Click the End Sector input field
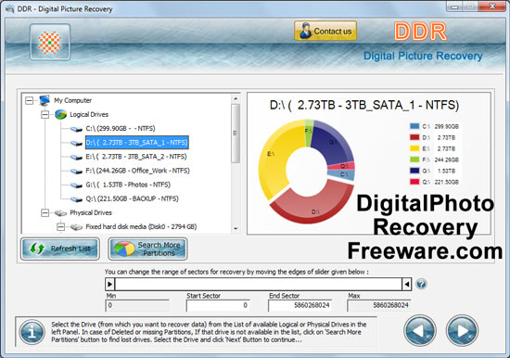Image resolution: width=510 pixels, height=358 pixels. [x=300, y=305]
